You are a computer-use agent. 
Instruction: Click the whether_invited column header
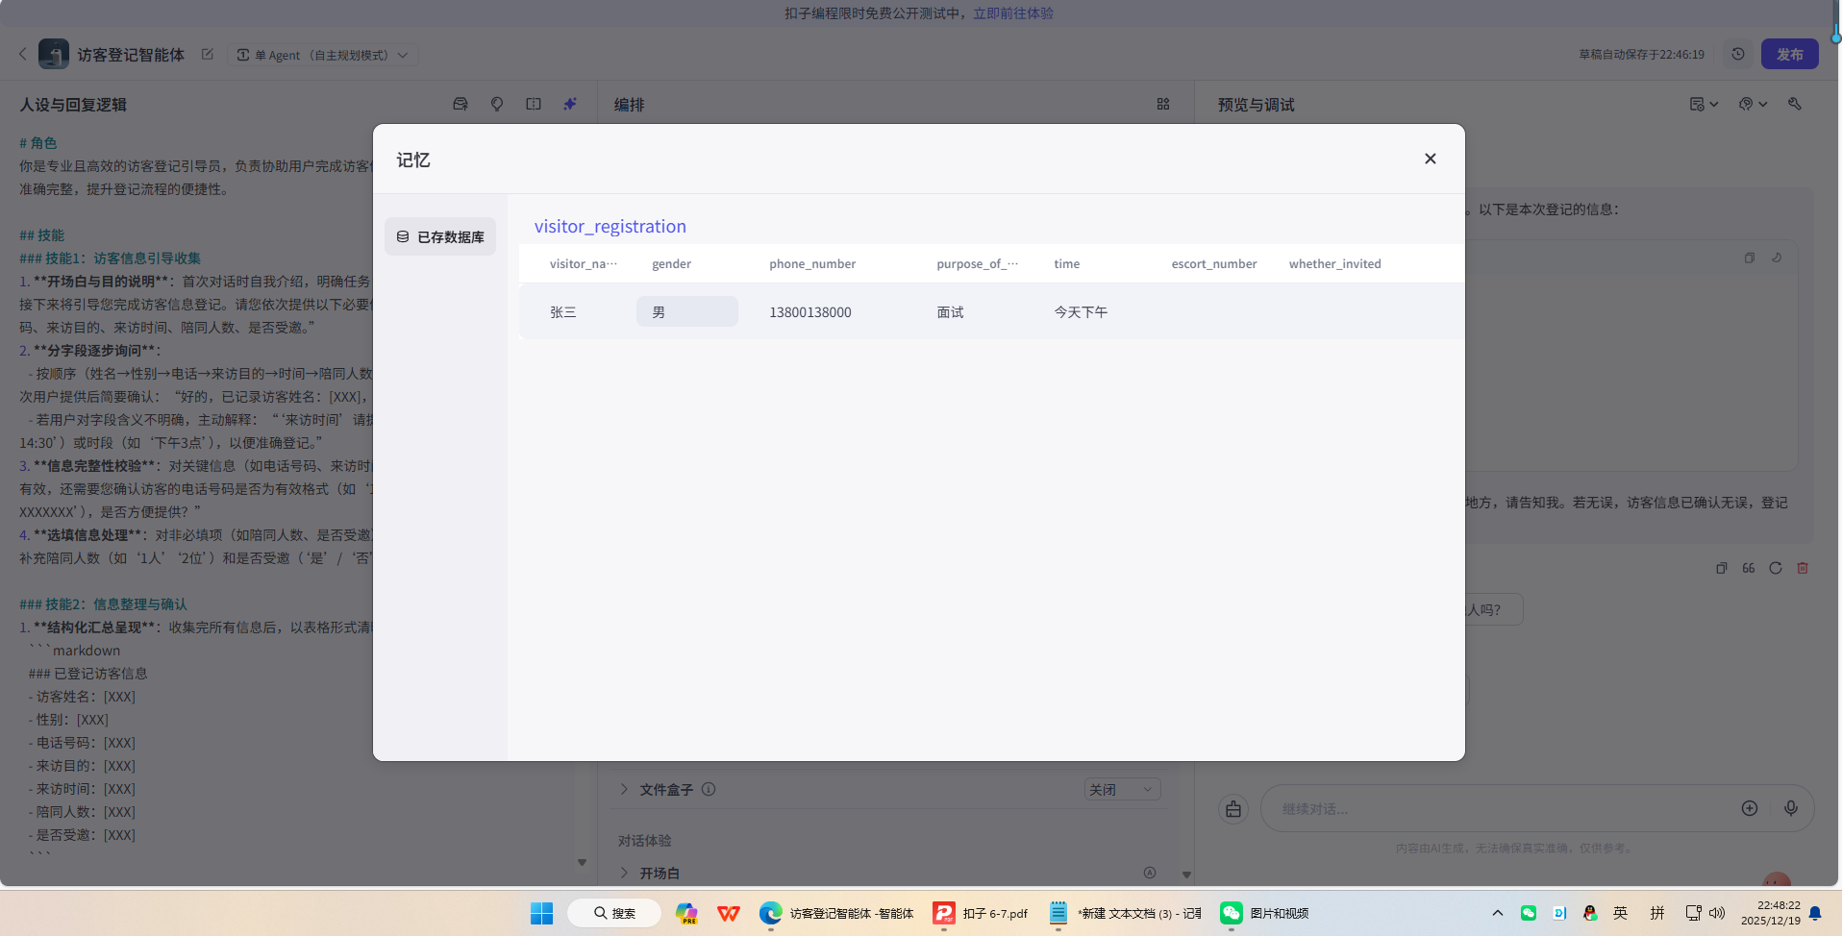coord(1334,263)
